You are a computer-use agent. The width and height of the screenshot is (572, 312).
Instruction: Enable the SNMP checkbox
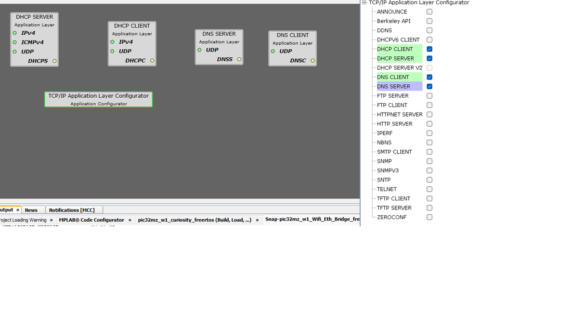pyautogui.click(x=429, y=161)
